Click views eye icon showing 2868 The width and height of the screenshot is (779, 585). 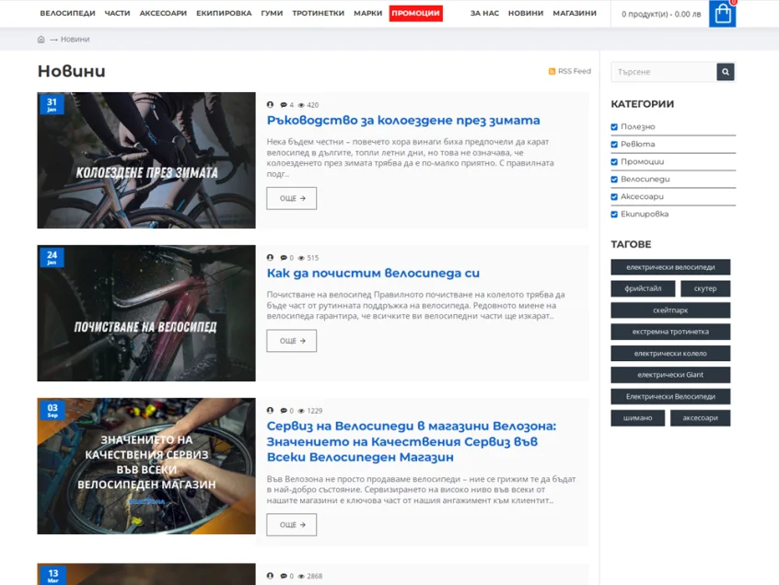(x=301, y=576)
